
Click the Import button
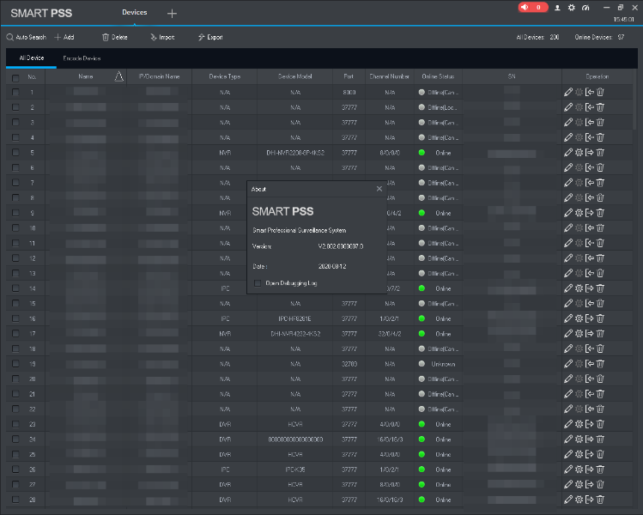(x=162, y=37)
